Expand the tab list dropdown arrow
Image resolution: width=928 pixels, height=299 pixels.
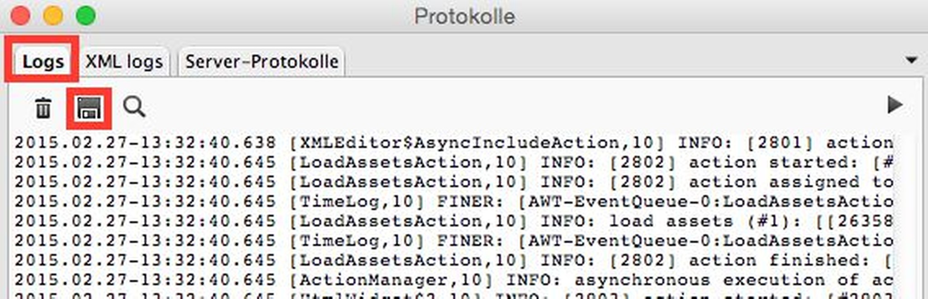(x=911, y=60)
